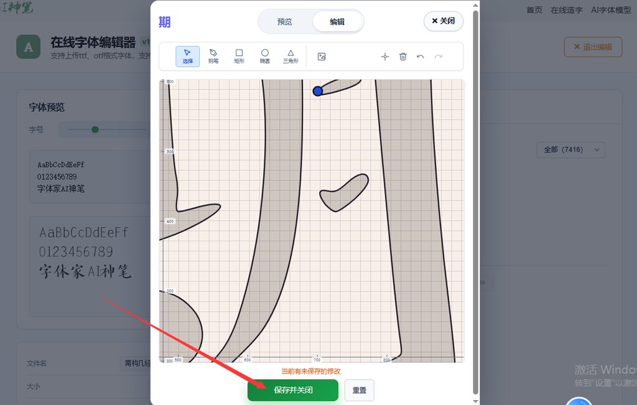Open the 全部 (7416) dropdown
Viewport: 637px width, 405px height.
570,150
